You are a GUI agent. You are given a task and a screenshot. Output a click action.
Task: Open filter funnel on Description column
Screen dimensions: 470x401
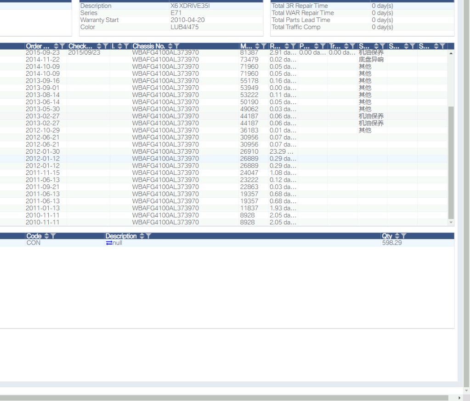[148, 236]
